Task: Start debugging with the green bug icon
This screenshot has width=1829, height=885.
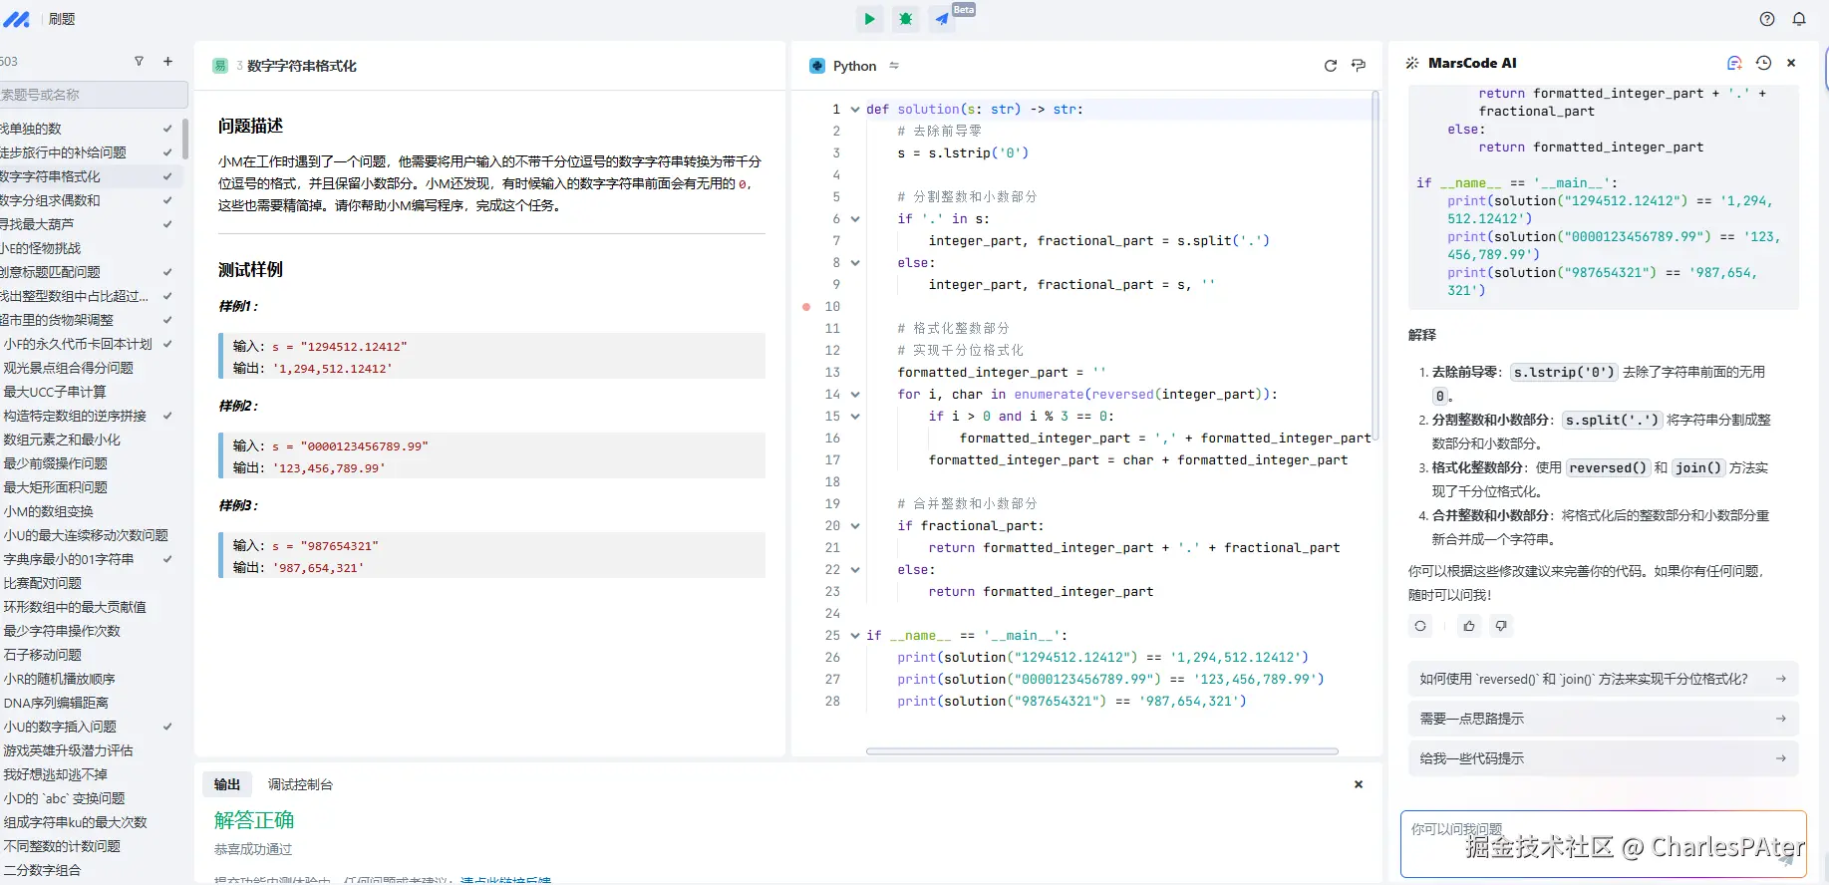Action: click(x=905, y=19)
